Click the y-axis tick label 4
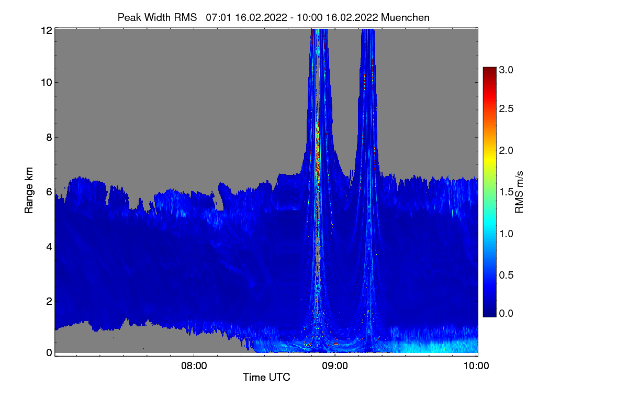This screenshot has height=419, width=628. [49, 246]
